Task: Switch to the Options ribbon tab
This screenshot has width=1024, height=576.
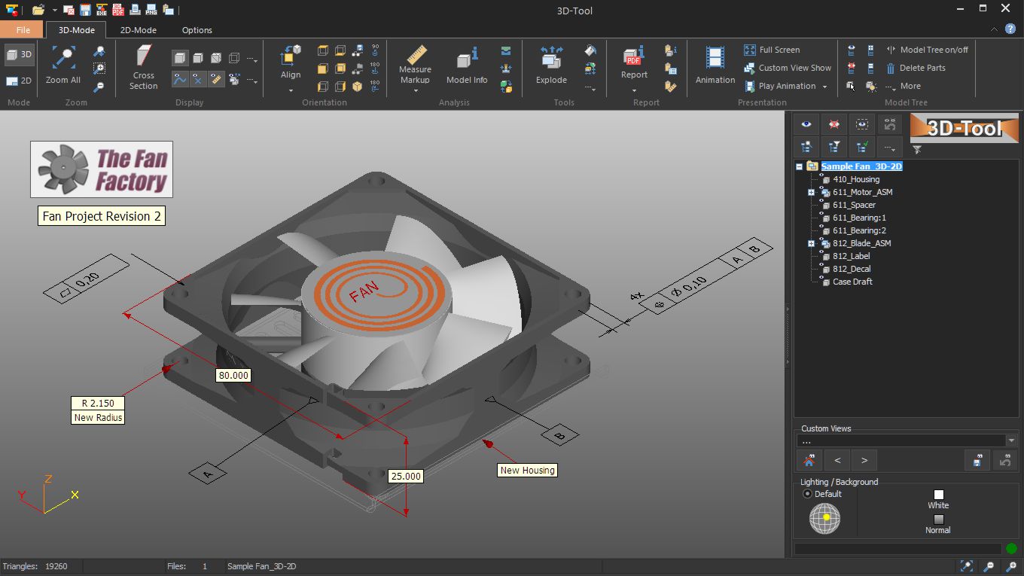Action: [x=197, y=30]
